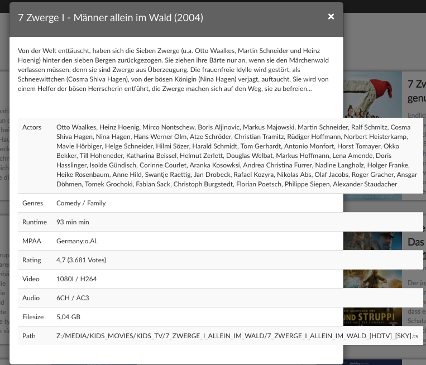426x365 pixels.
Task: Click the 'Actors' row label
Action: [32, 127]
